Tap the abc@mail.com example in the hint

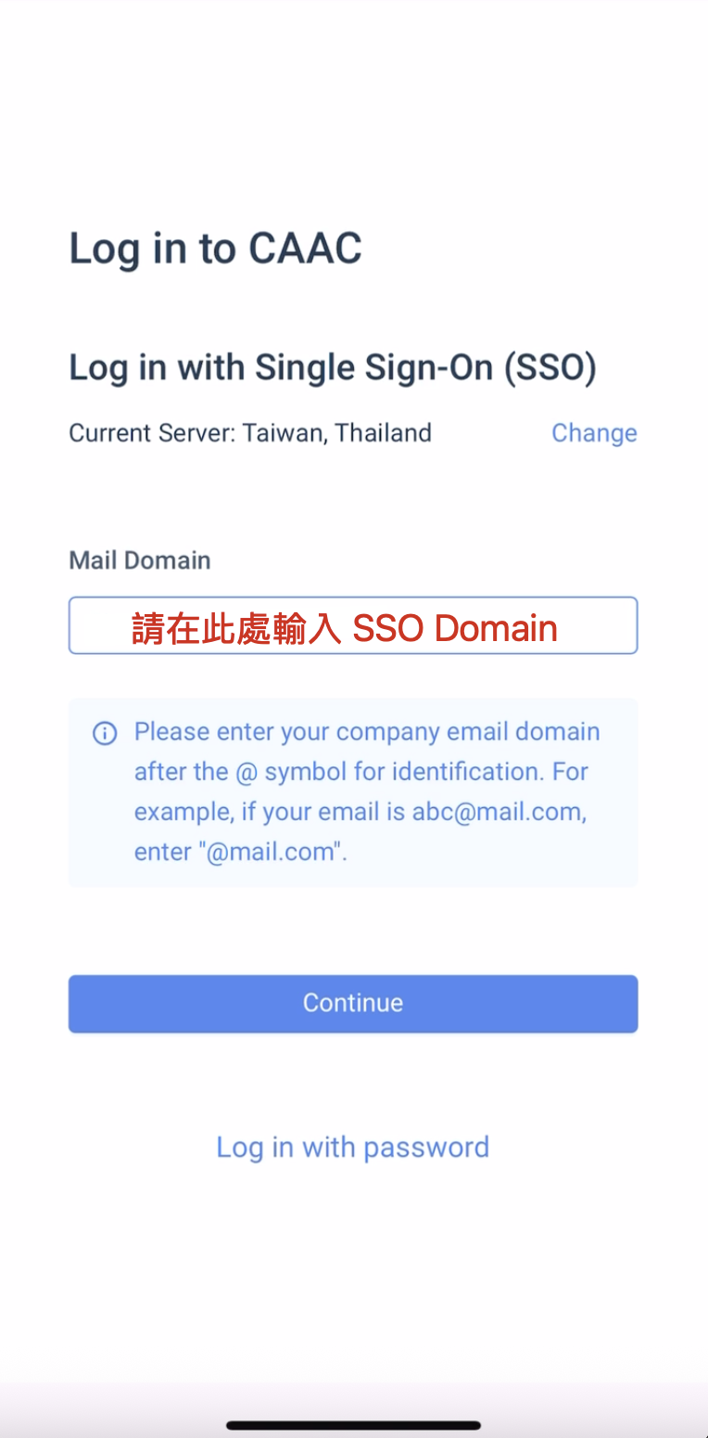(499, 812)
